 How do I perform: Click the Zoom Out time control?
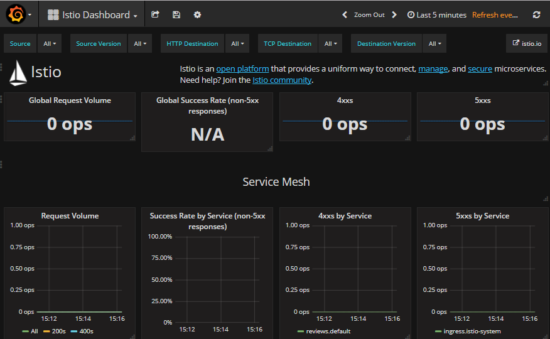click(369, 14)
